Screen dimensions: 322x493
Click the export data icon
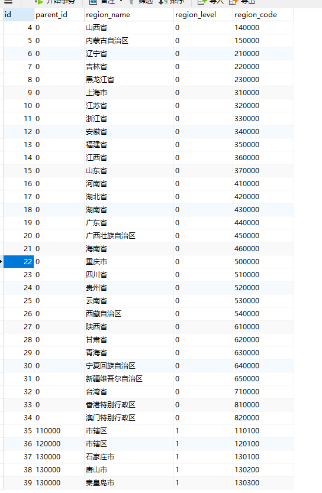point(233,2)
